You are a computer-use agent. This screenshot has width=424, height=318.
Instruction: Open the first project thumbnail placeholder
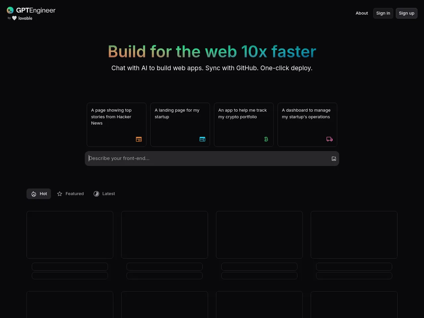click(x=70, y=235)
